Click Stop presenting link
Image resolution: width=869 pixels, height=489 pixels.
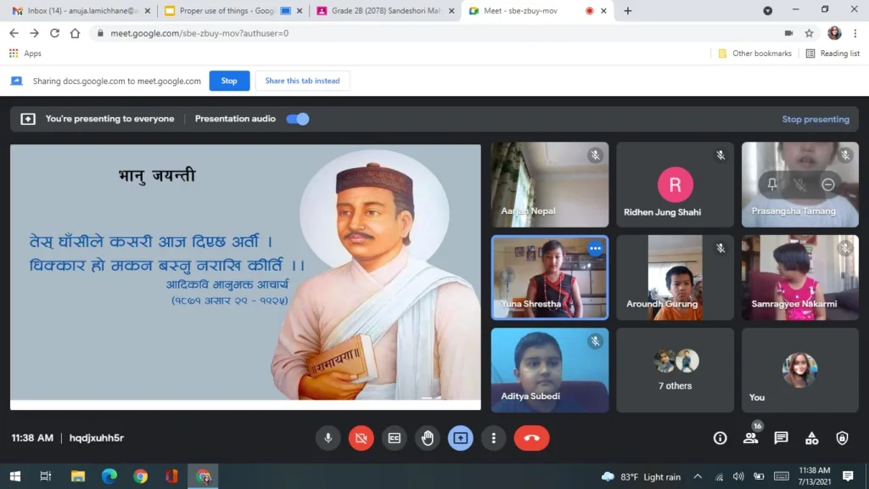[x=816, y=119]
